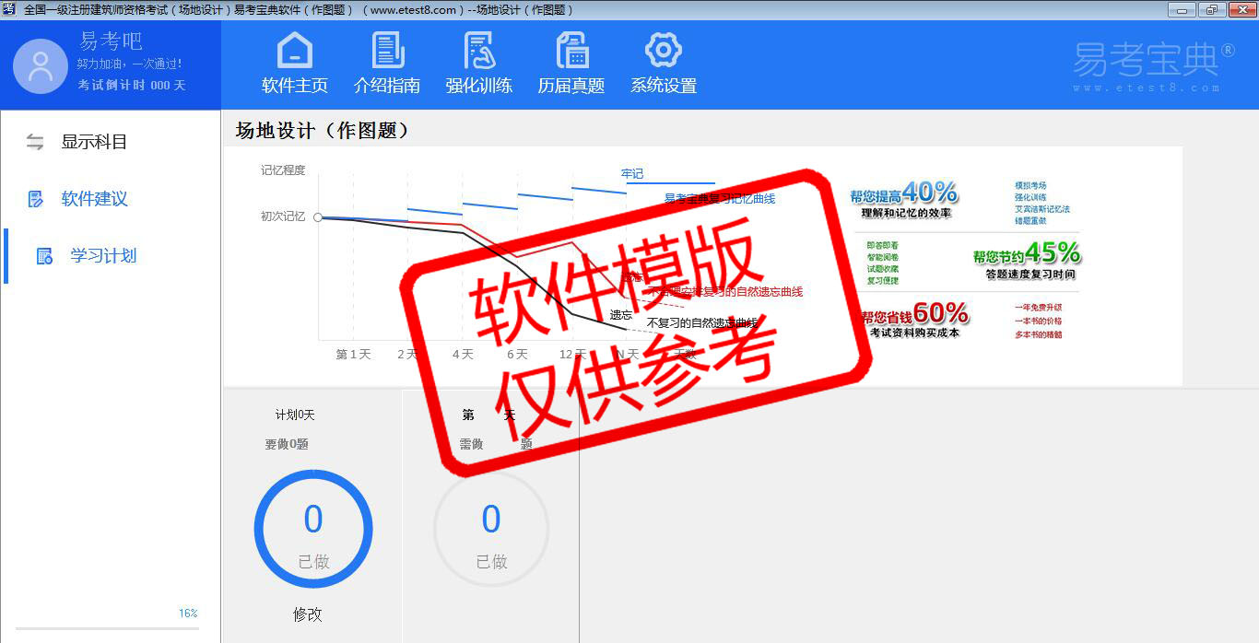The image size is (1259, 643).
Task: Click the application icon in the title bar
Action: [9, 9]
